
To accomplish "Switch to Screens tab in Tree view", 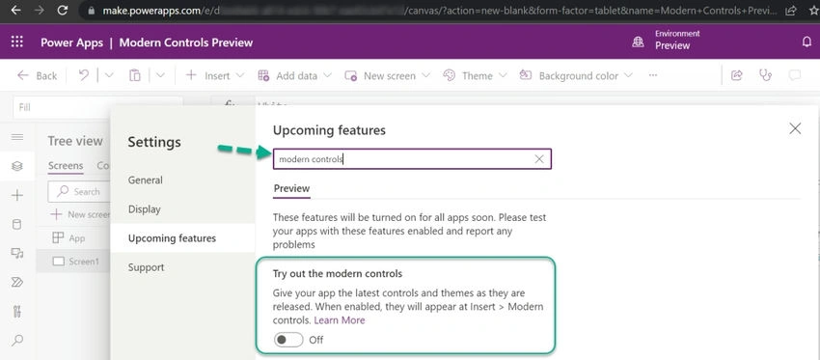I will click(x=66, y=165).
